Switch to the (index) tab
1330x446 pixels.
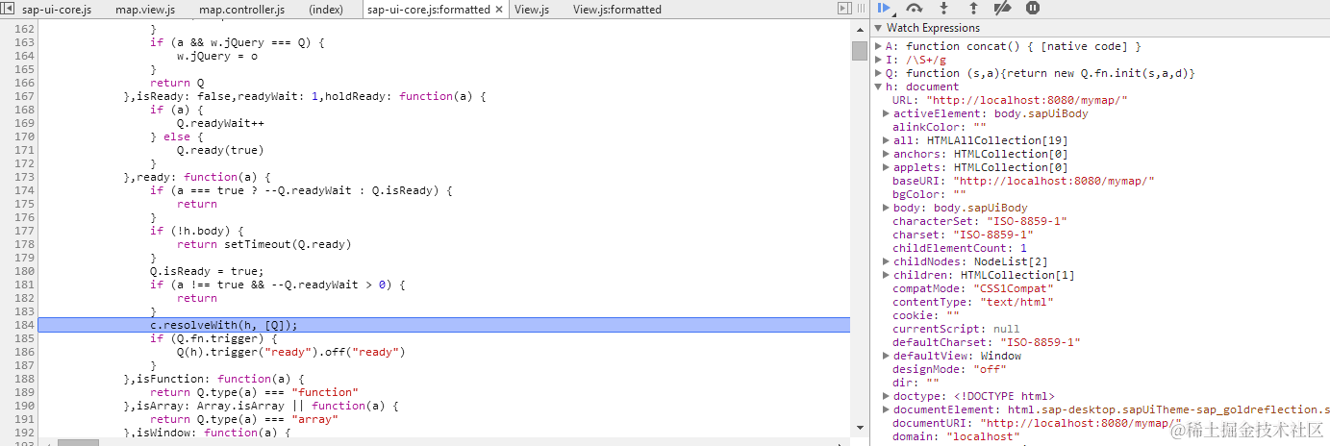click(x=326, y=10)
